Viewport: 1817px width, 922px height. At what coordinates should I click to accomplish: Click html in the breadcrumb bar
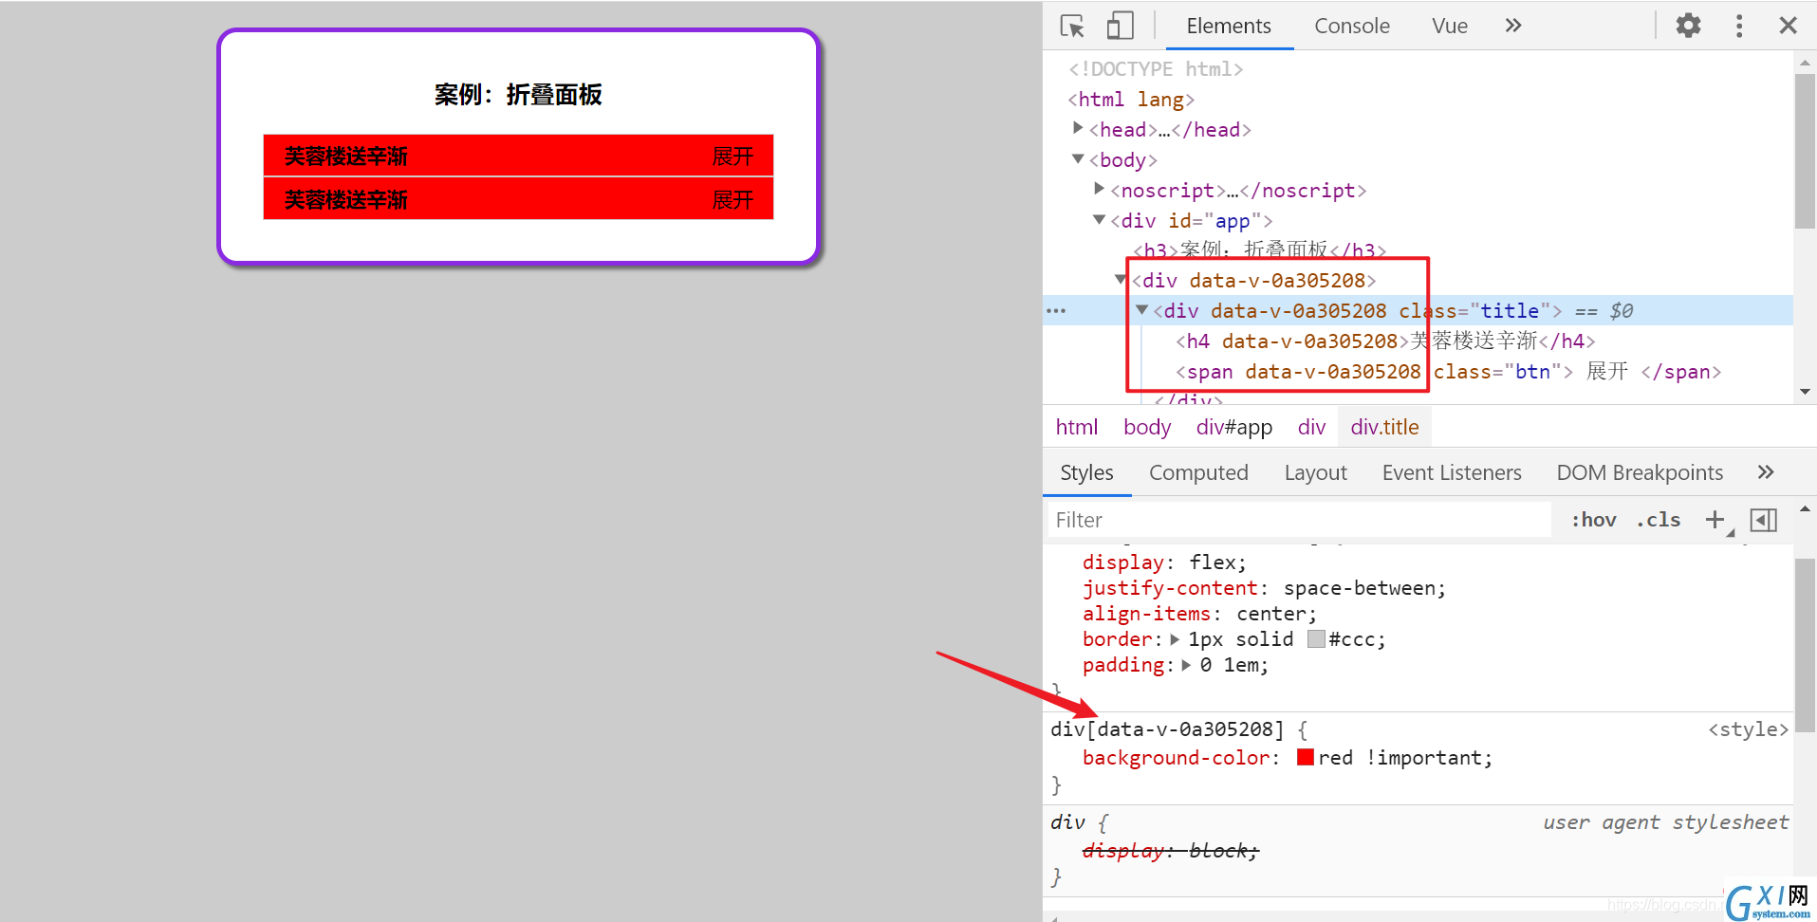(1077, 427)
